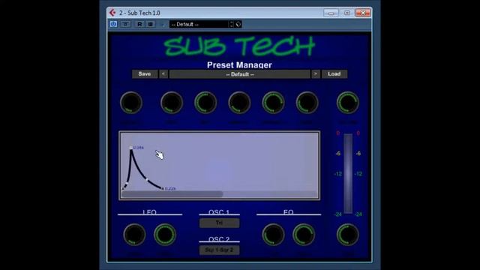Click the Preset Manager '-- Default --' name bar
The width and height of the screenshot is (480, 270).
(x=240, y=74)
